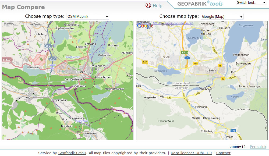Click the Füssen label on Google map
This screenshot has height=156, width=269.
[210, 70]
